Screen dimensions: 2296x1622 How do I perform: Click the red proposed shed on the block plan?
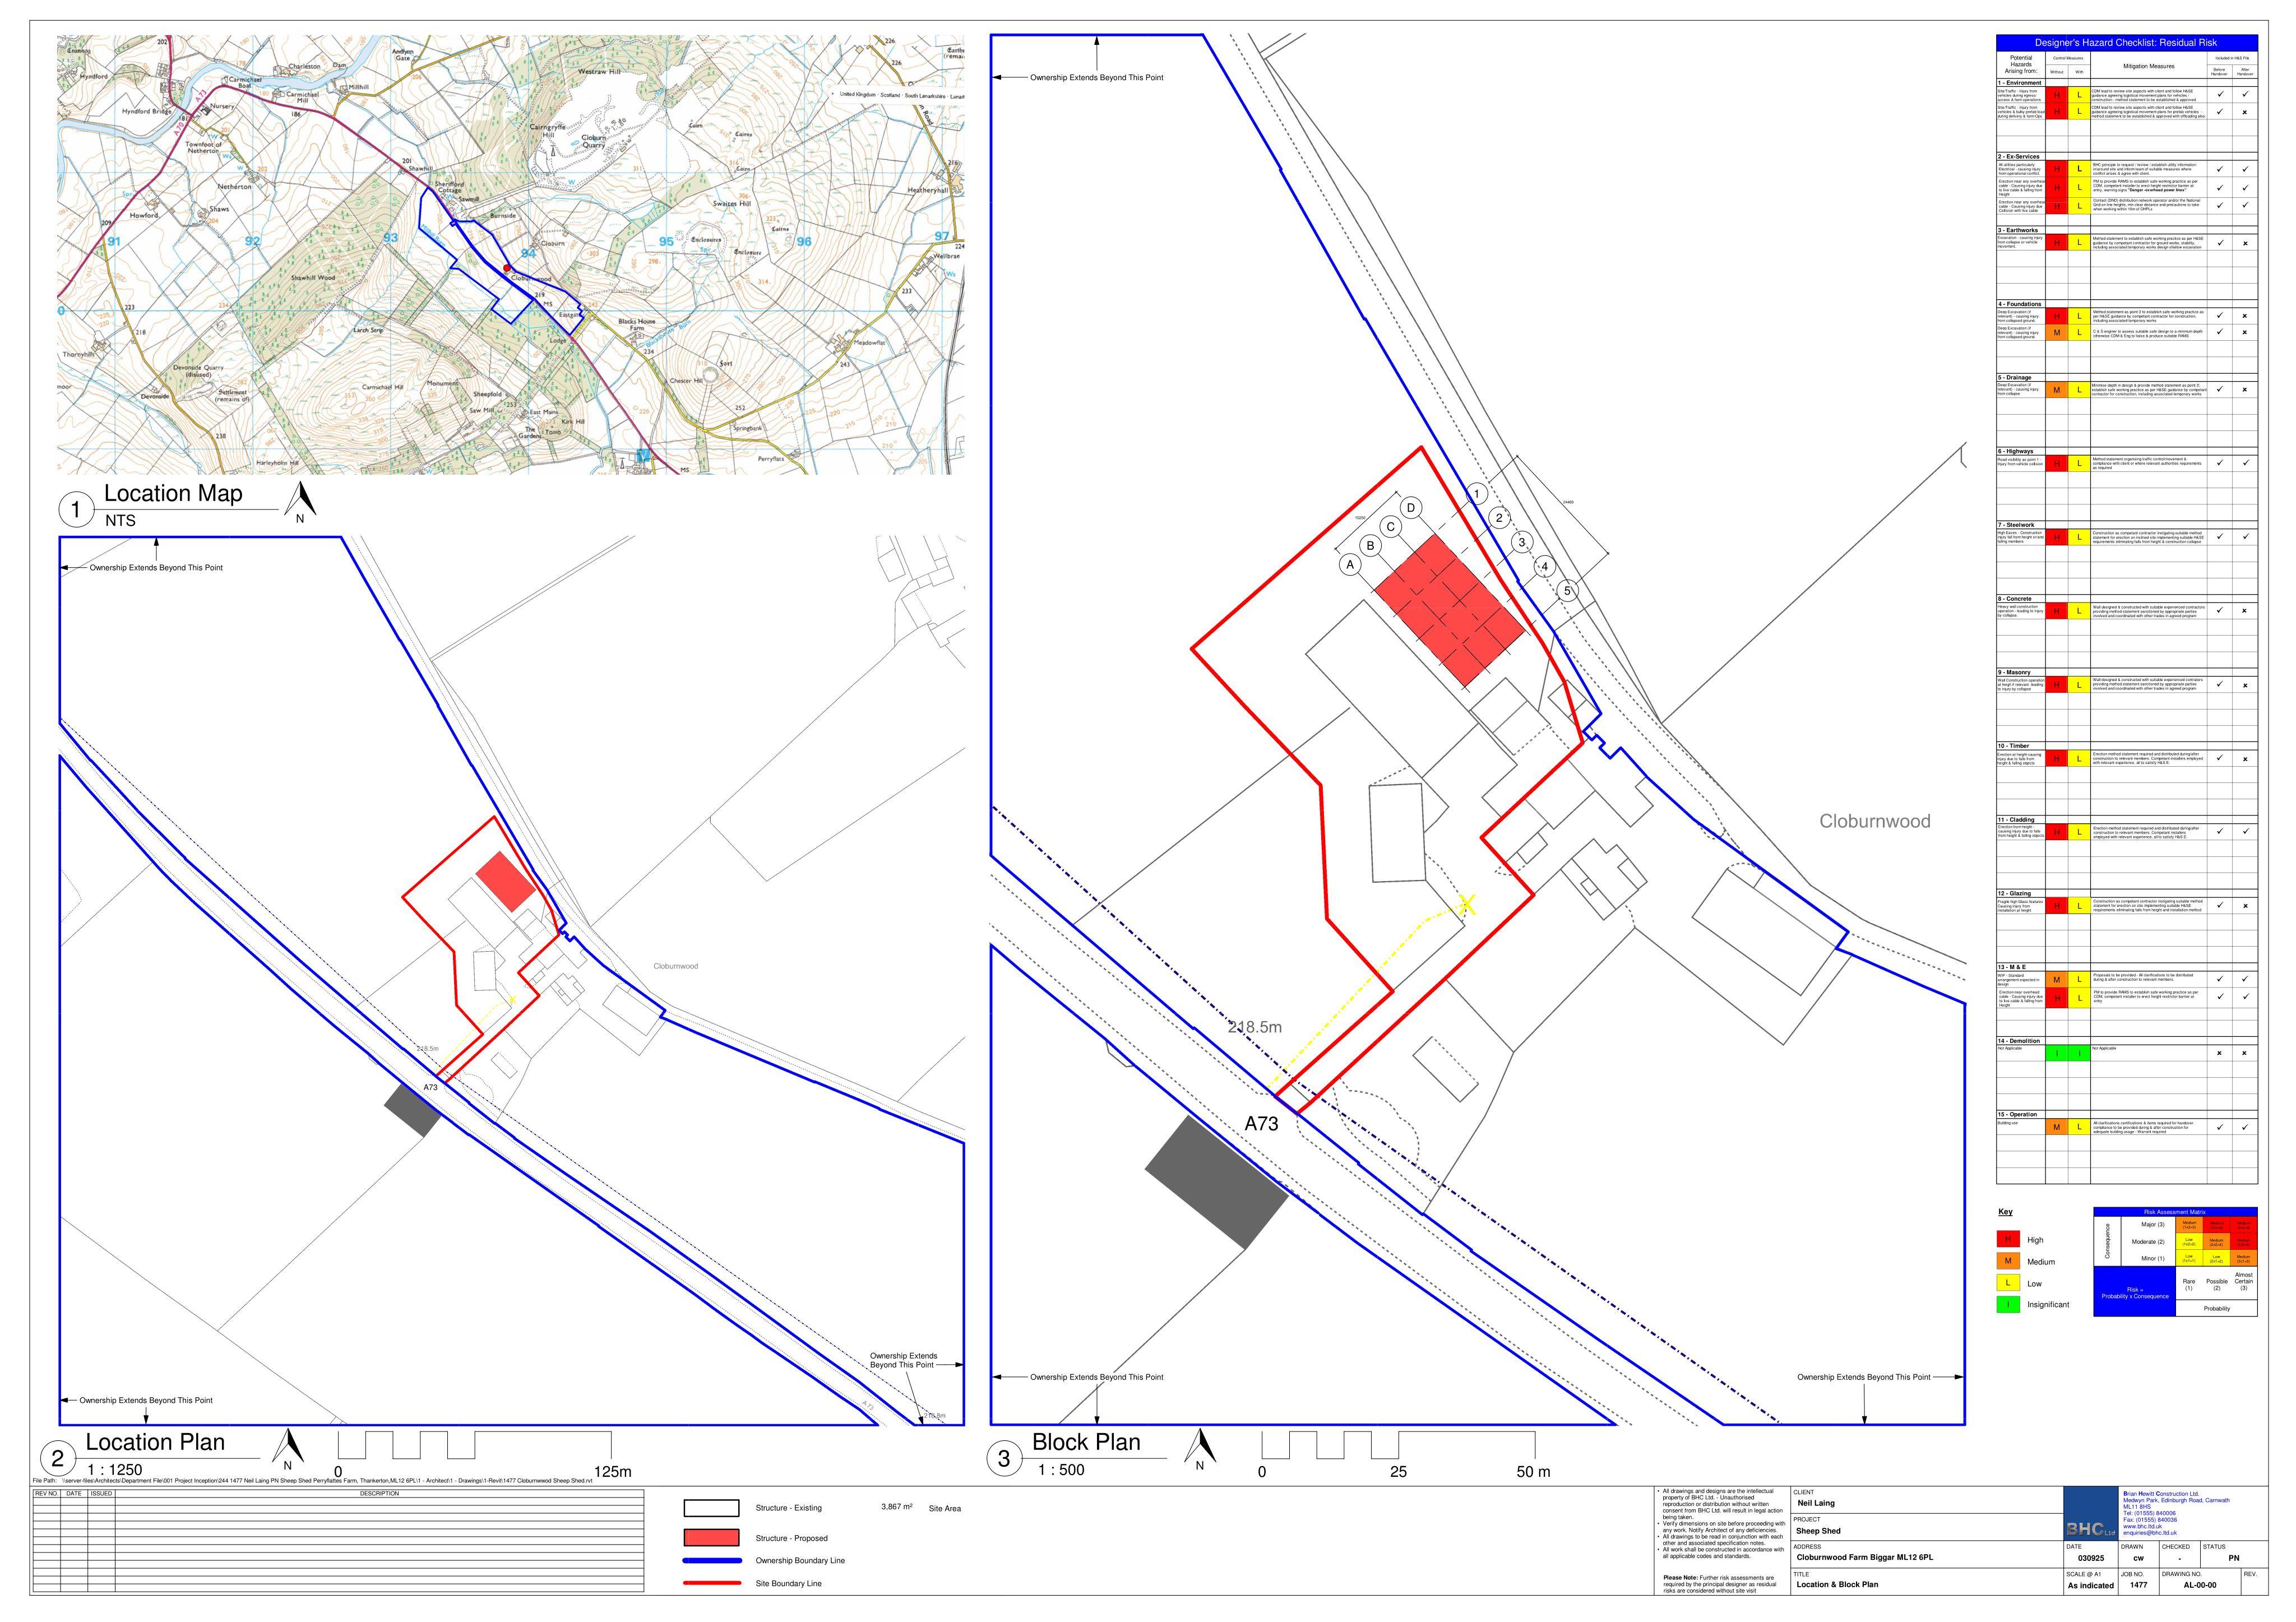coord(1451,611)
